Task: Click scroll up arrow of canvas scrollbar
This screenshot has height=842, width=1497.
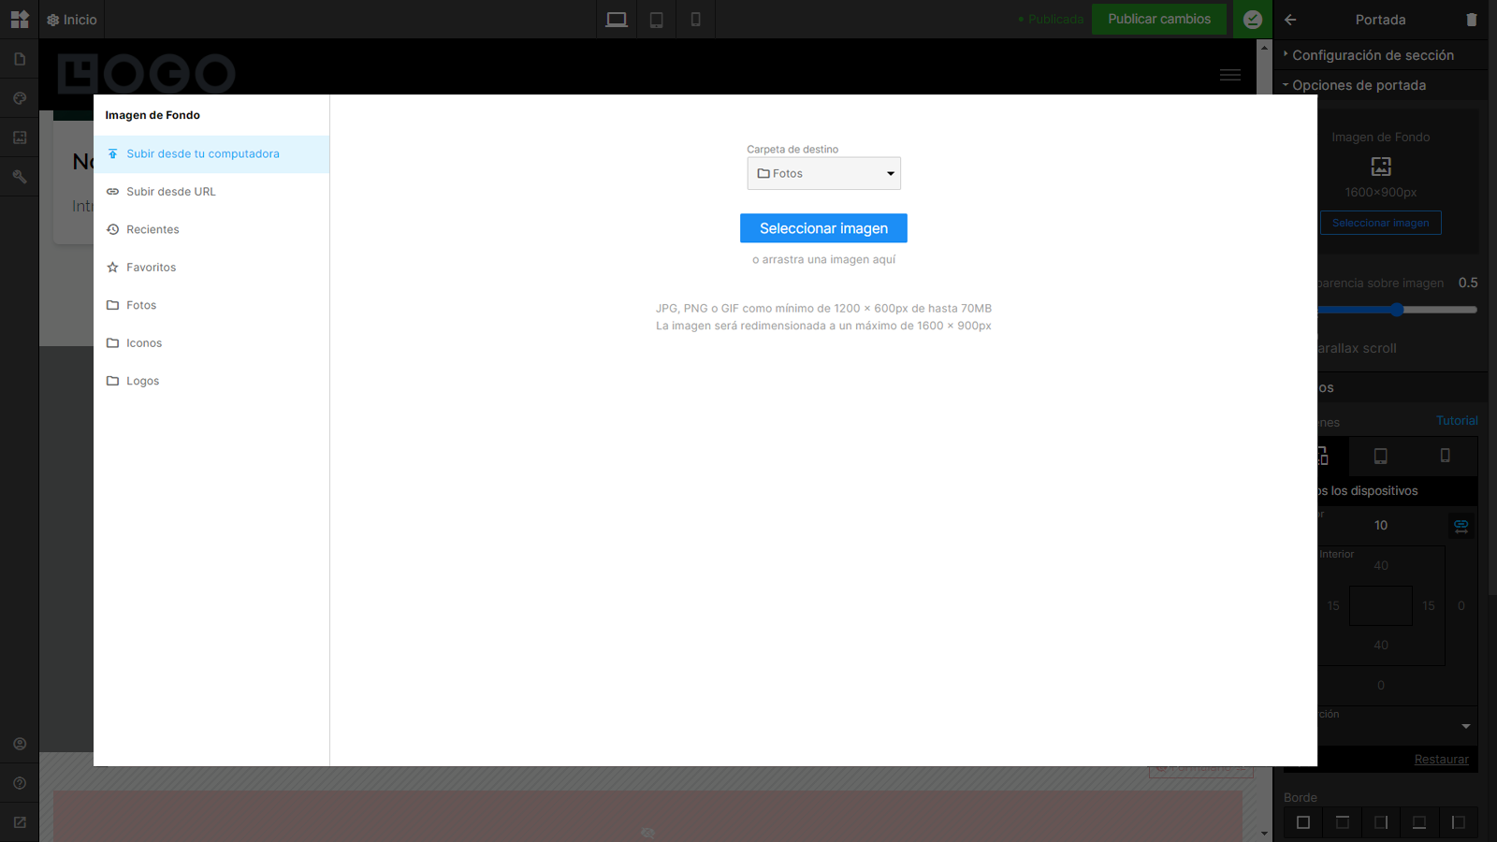Action: 1265,47
